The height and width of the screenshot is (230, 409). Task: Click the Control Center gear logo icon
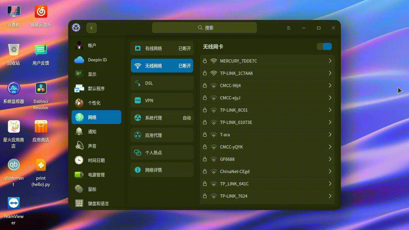(76, 28)
